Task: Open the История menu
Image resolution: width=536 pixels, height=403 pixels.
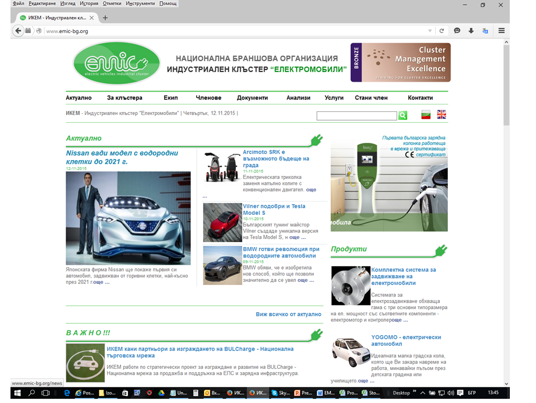Action: pyautogui.click(x=89, y=4)
